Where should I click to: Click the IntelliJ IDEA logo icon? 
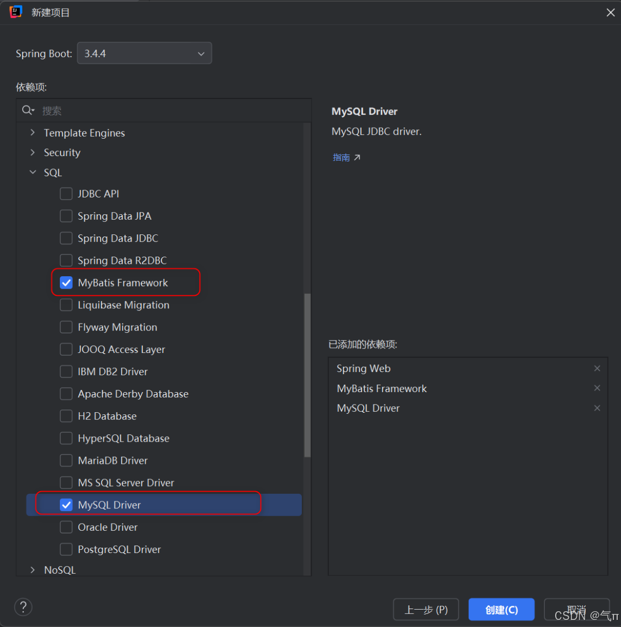click(16, 12)
